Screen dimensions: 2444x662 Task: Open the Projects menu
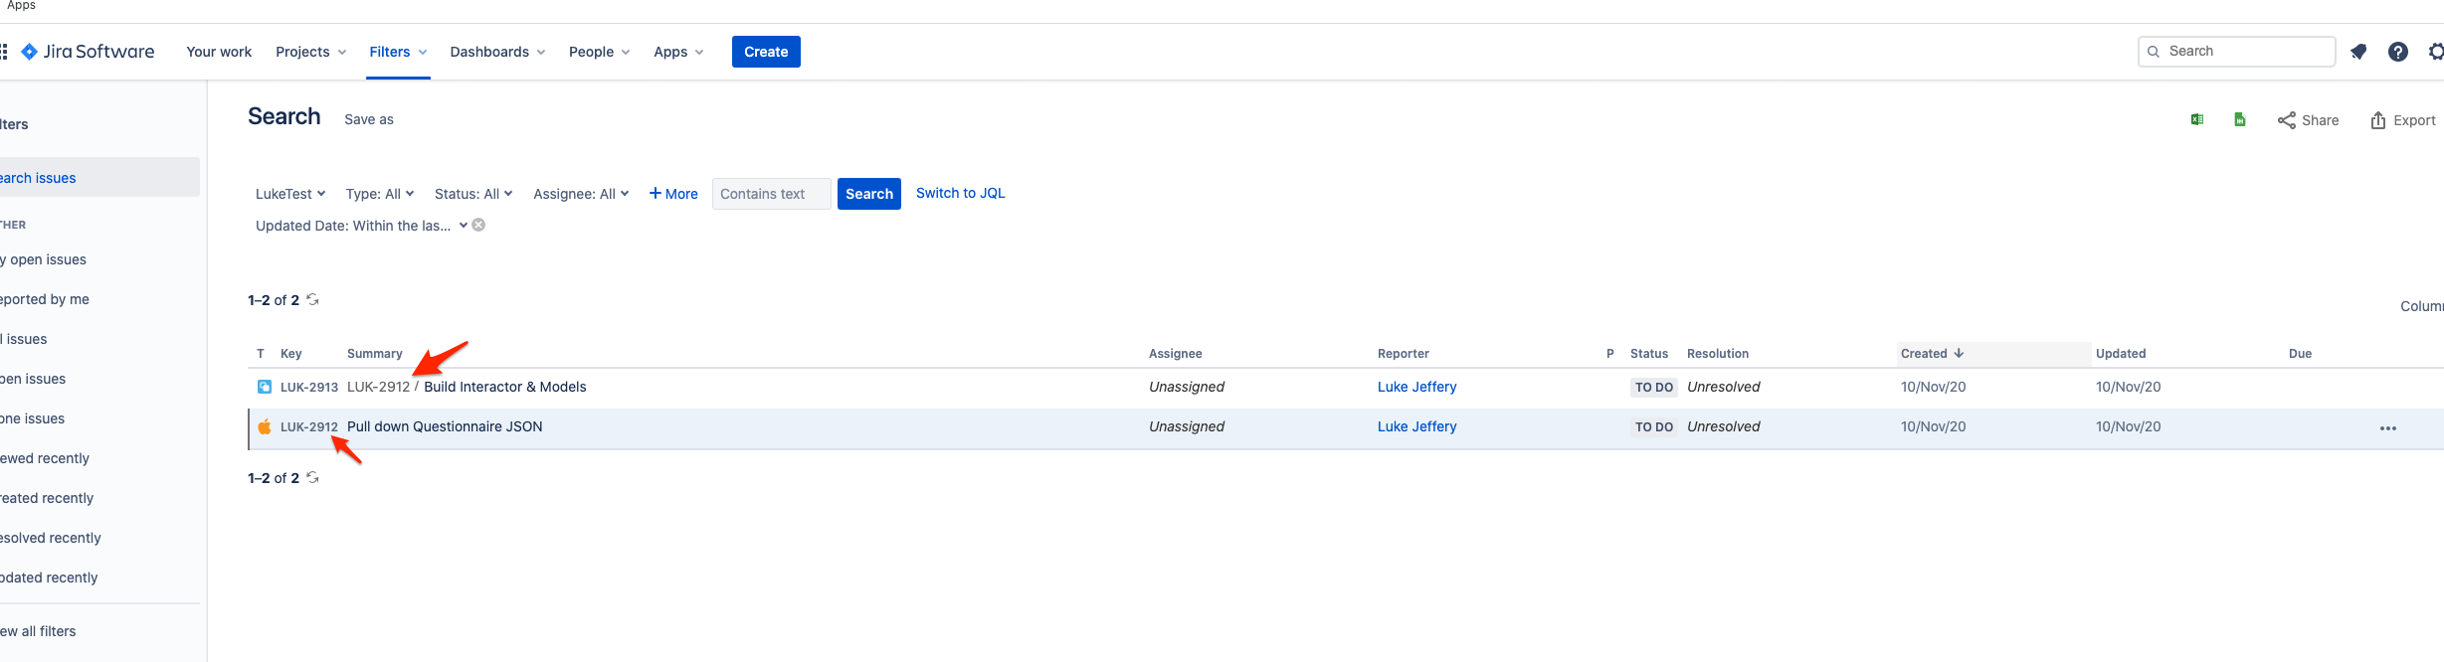tap(311, 52)
